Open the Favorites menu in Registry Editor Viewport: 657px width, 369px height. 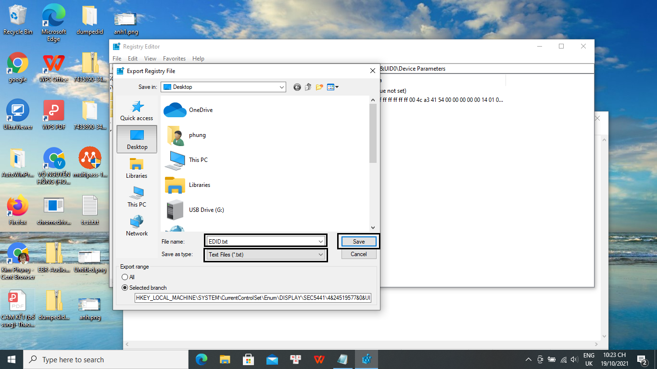point(174,59)
